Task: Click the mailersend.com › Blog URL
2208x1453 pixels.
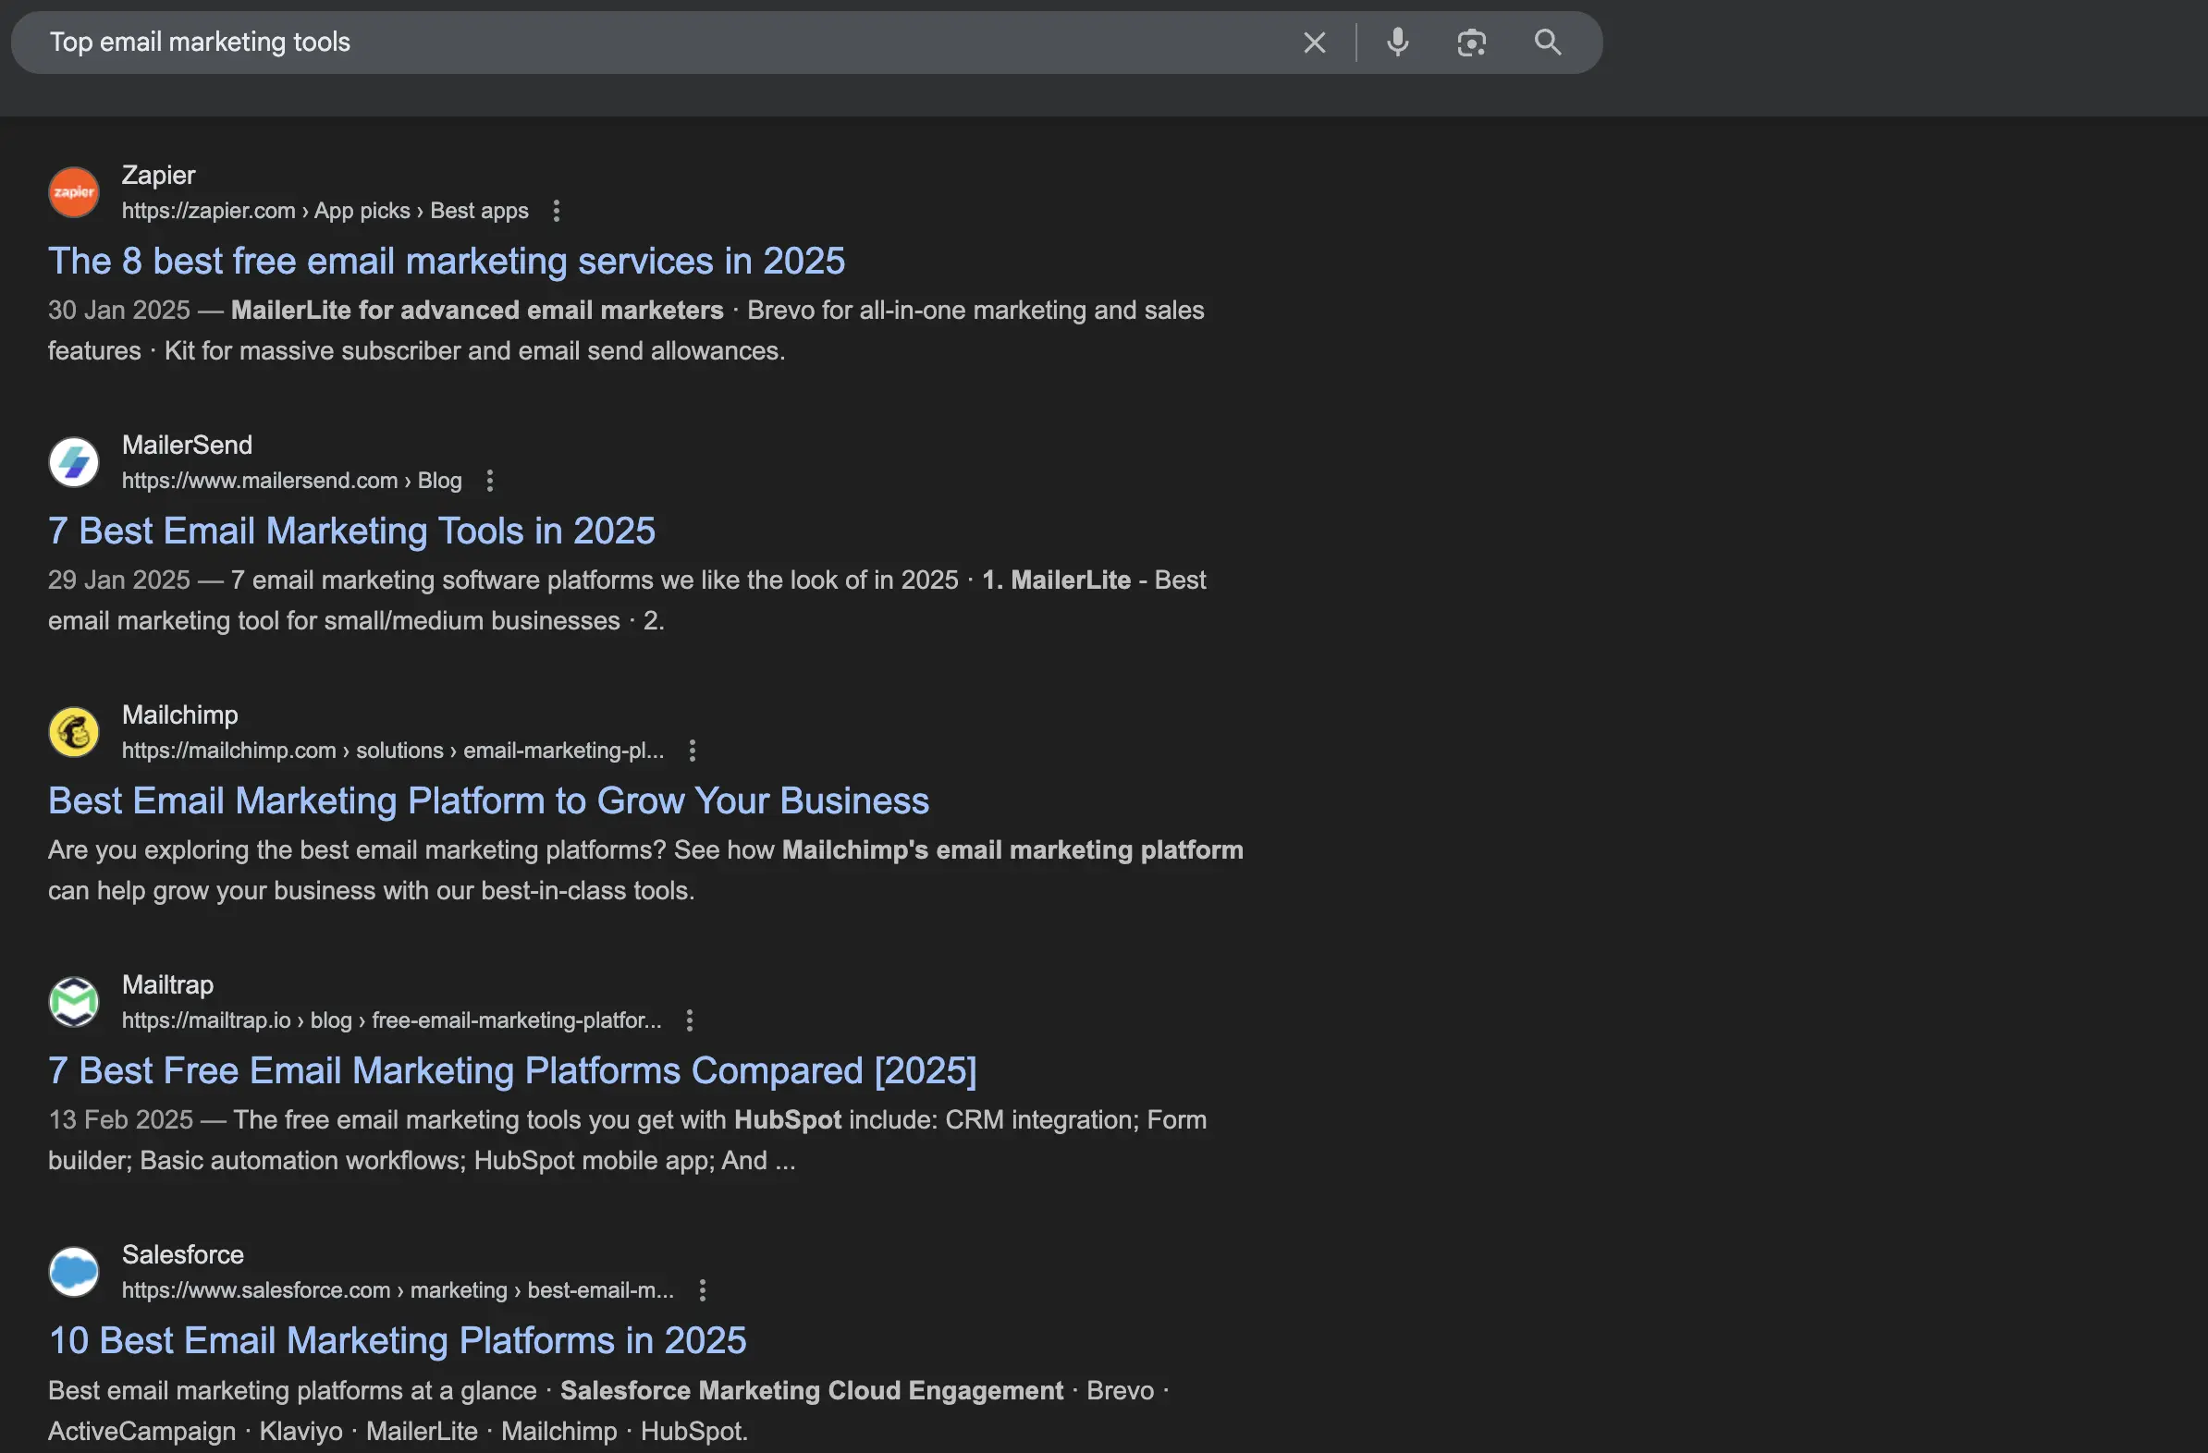Action: click(291, 481)
